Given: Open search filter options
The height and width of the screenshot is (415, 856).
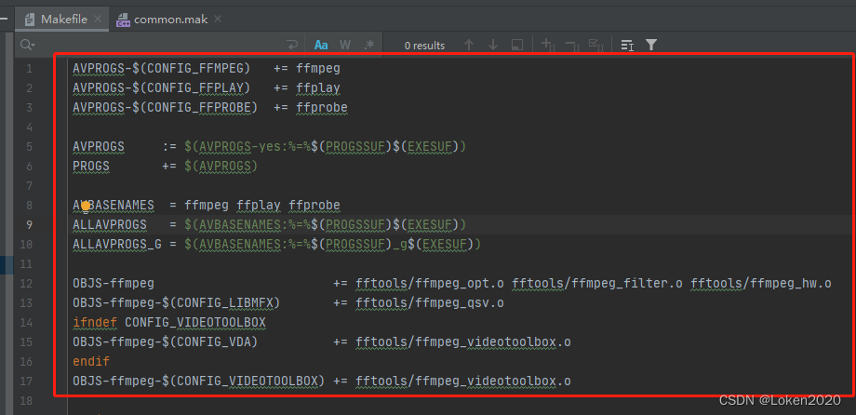Looking at the screenshot, I should tap(650, 46).
